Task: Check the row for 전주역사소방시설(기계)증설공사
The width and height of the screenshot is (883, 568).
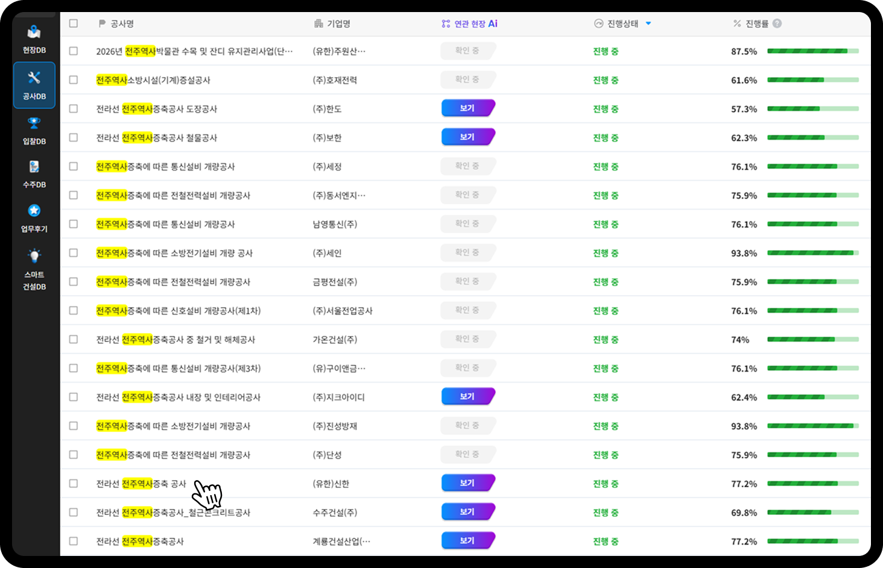Action: pos(74,80)
